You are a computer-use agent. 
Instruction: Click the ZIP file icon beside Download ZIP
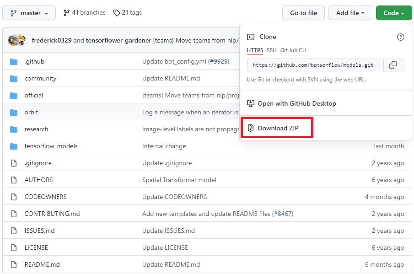[251, 128]
